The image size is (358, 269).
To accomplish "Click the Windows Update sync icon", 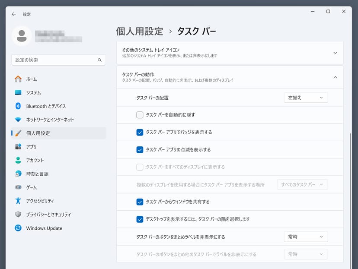I will (x=18, y=228).
